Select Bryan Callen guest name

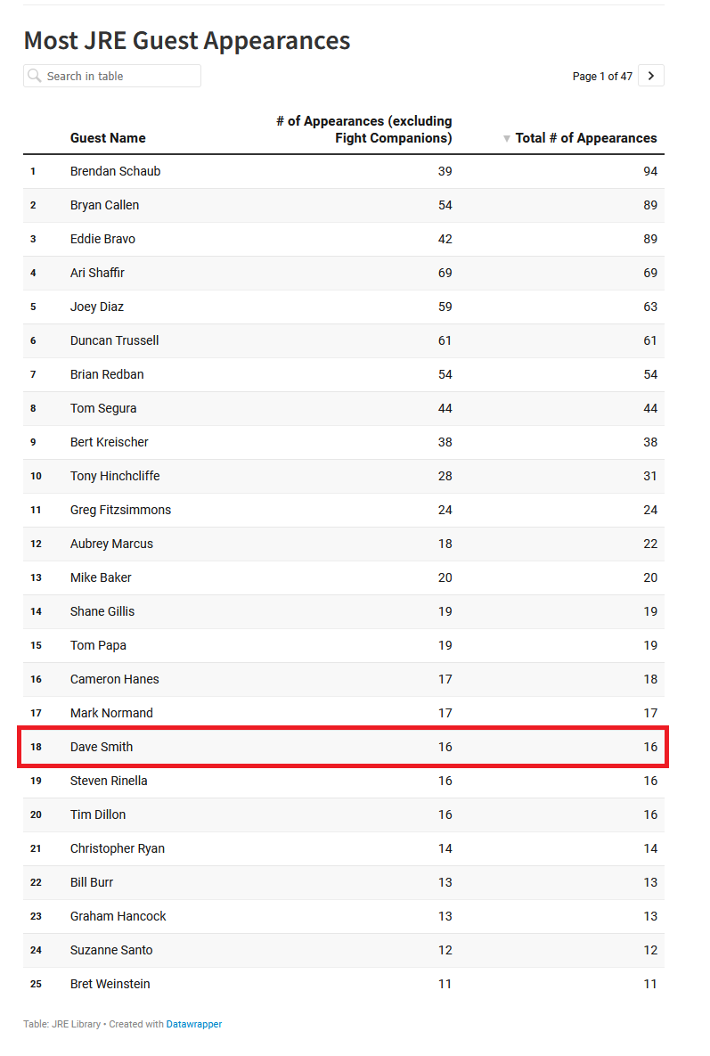coord(104,205)
